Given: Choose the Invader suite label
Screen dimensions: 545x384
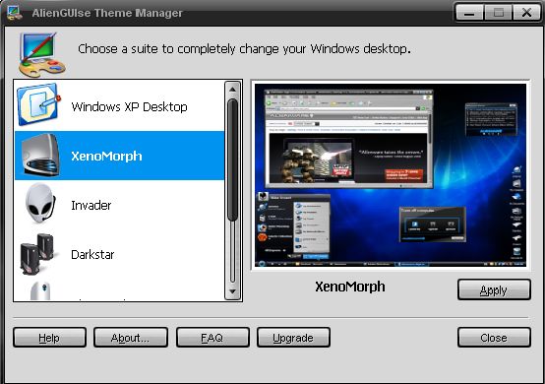Looking at the screenshot, I should click(x=91, y=205).
